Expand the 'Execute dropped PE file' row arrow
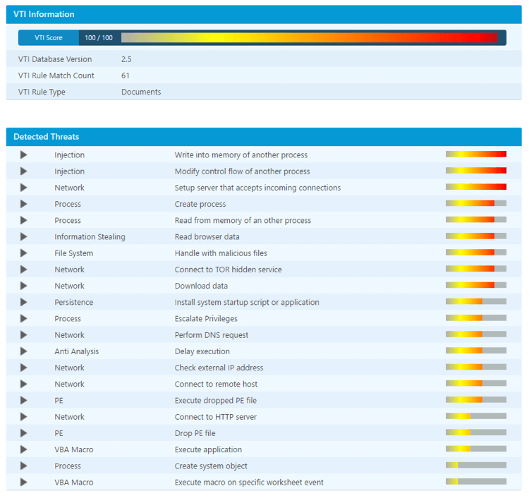The image size is (529, 496). point(23,400)
